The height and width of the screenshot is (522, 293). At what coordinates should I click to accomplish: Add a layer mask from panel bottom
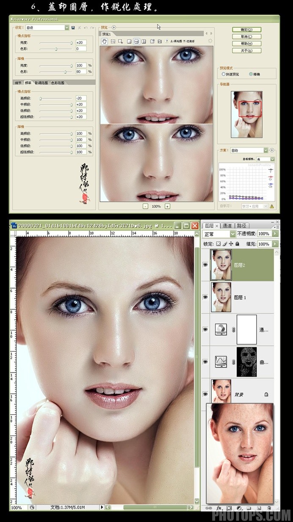[229, 508]
